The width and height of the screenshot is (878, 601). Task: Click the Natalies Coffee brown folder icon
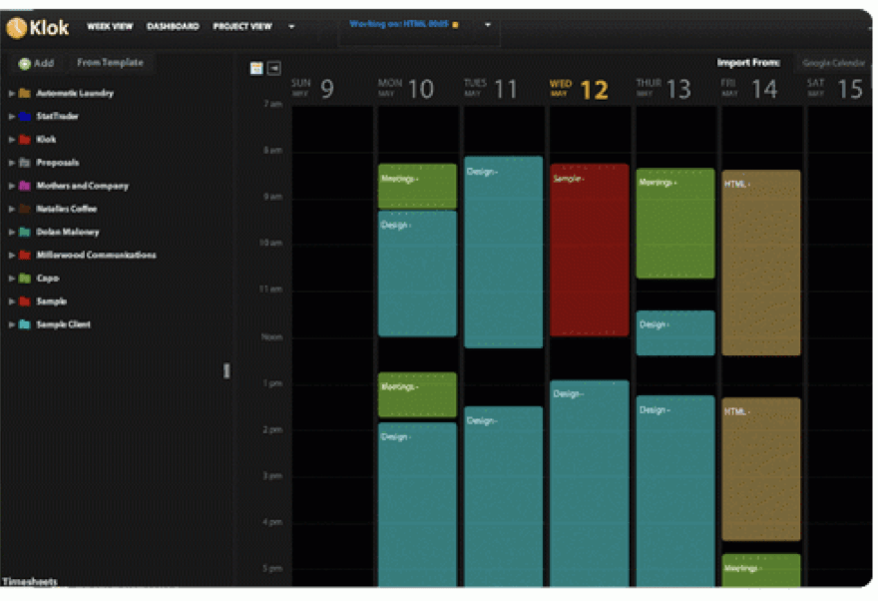25,209
